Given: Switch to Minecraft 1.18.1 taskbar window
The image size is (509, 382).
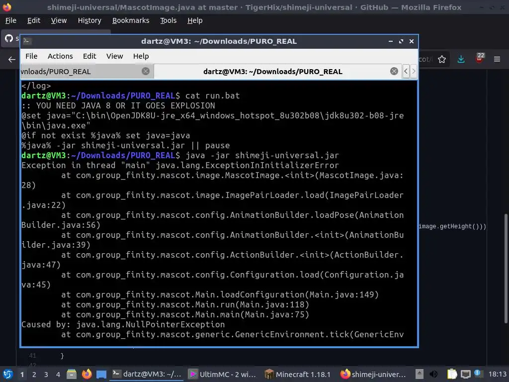Looking at the screenshot, I should tap(297, 374).
